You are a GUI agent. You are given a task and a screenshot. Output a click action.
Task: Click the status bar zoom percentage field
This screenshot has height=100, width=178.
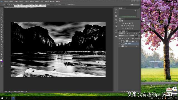(x=6, y=92)
